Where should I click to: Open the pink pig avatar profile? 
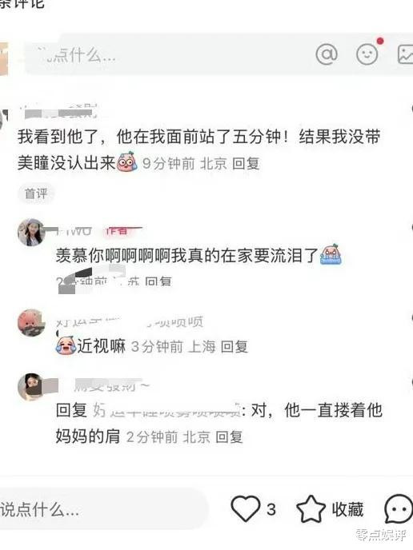click(x=31, y=323)
